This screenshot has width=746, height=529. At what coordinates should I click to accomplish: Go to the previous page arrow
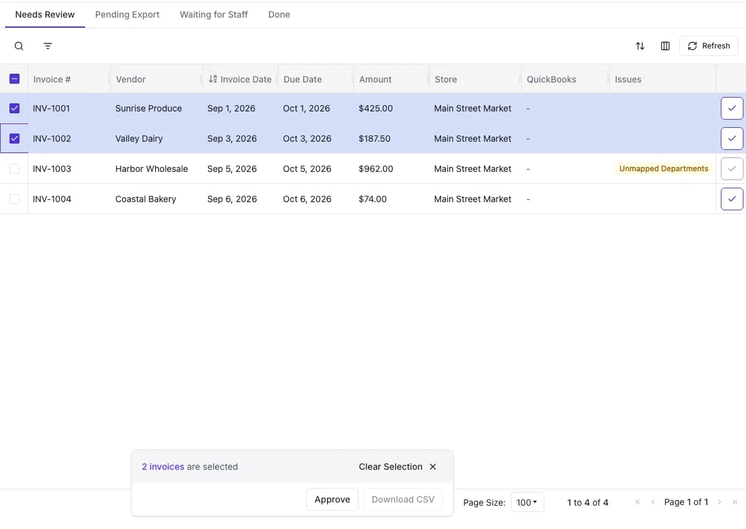pos(653,502)
